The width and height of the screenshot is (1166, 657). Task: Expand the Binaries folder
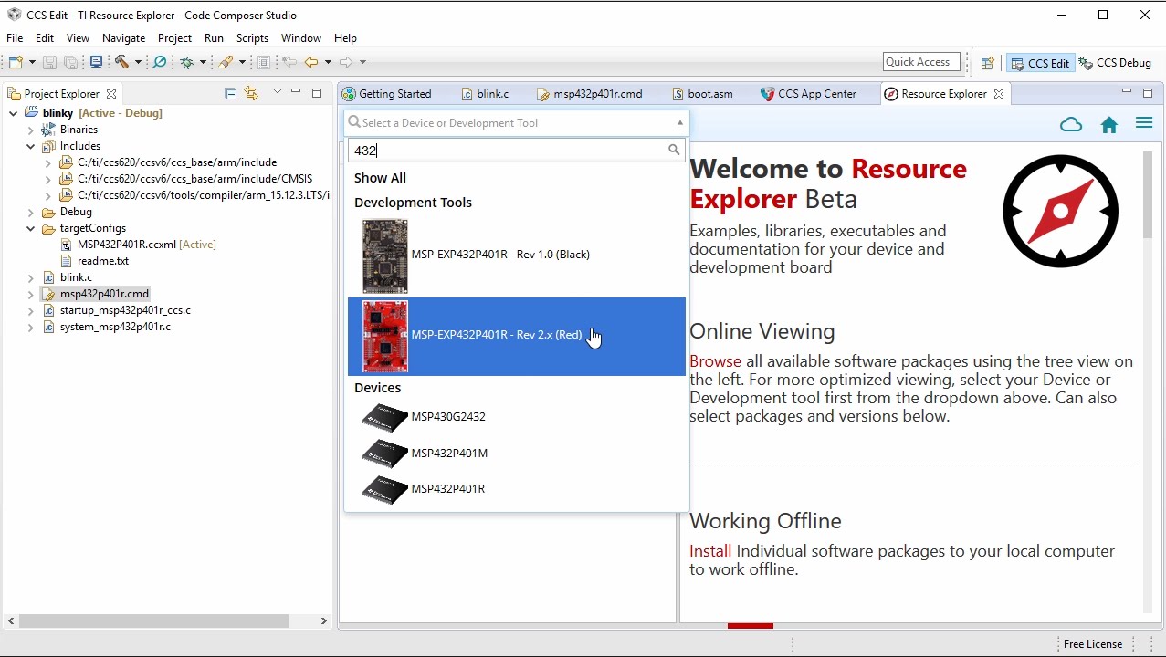coord(31,130)
